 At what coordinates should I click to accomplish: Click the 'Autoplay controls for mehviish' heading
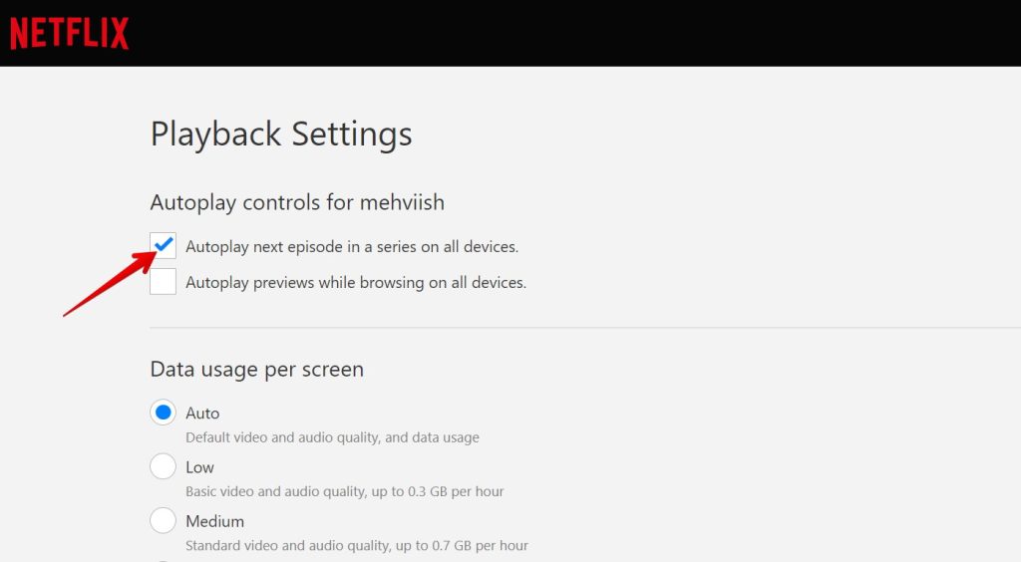coord(296,202)
